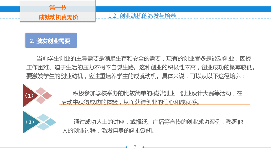Click the teal arrow icon labeled (2)
Screen dimensions: 271x152
[31, 122]
